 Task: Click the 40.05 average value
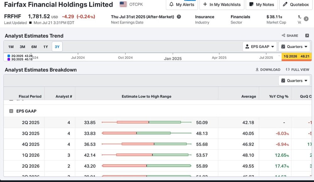pyautogui.click(x=248, y=133)
